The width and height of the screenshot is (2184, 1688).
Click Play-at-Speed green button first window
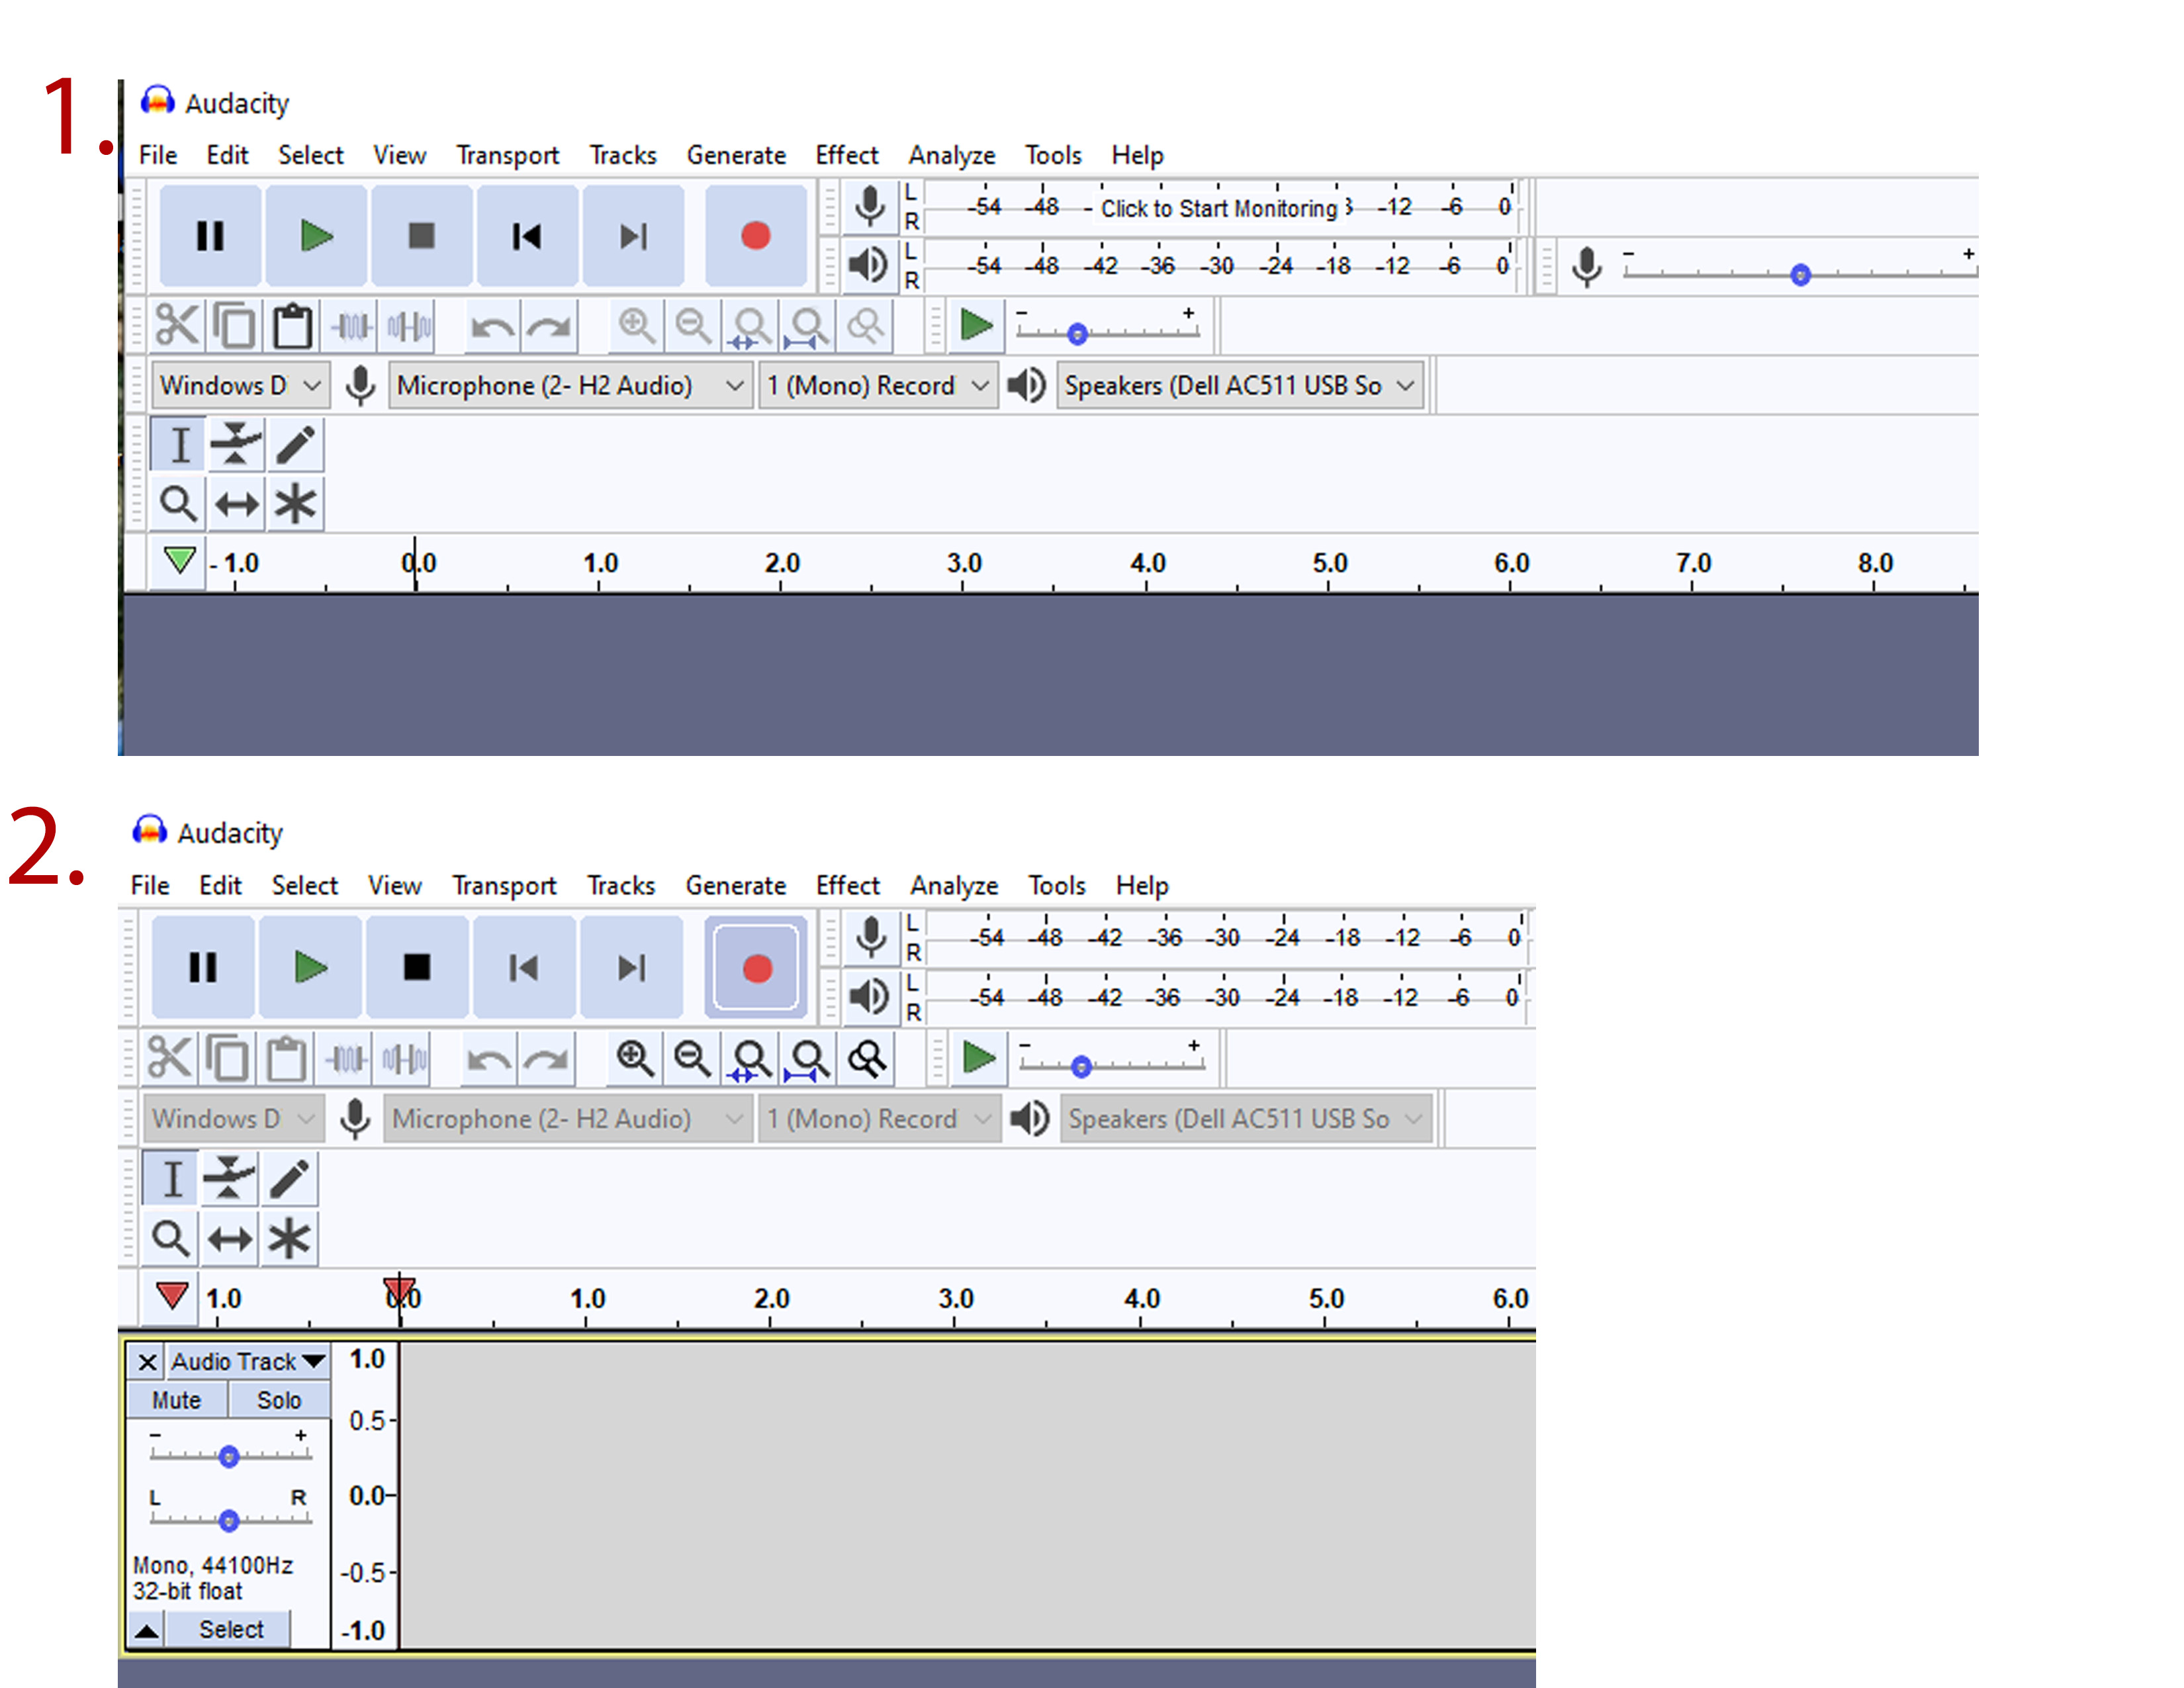pos(976,326)
